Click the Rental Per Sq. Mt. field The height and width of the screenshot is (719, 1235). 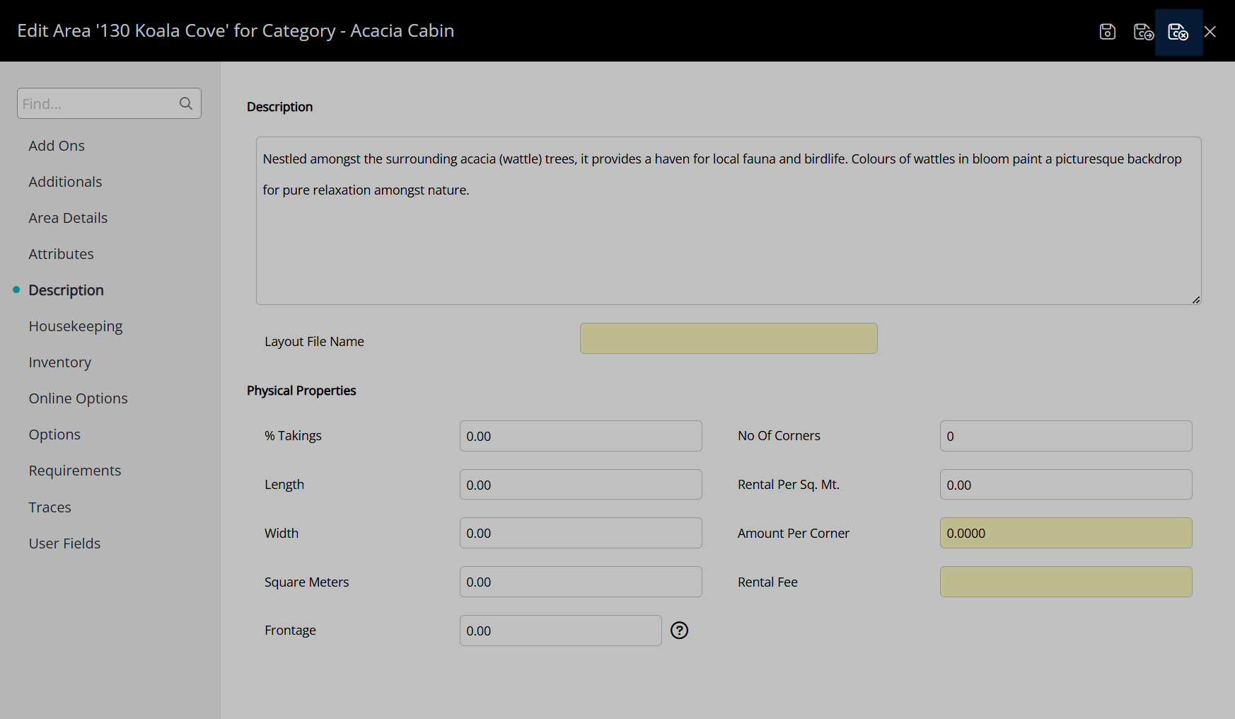(x=1066, y=485)
